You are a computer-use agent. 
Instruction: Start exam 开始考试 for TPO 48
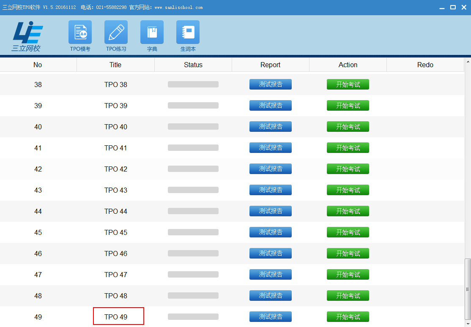pyautogui.click(x=348, y=295)
